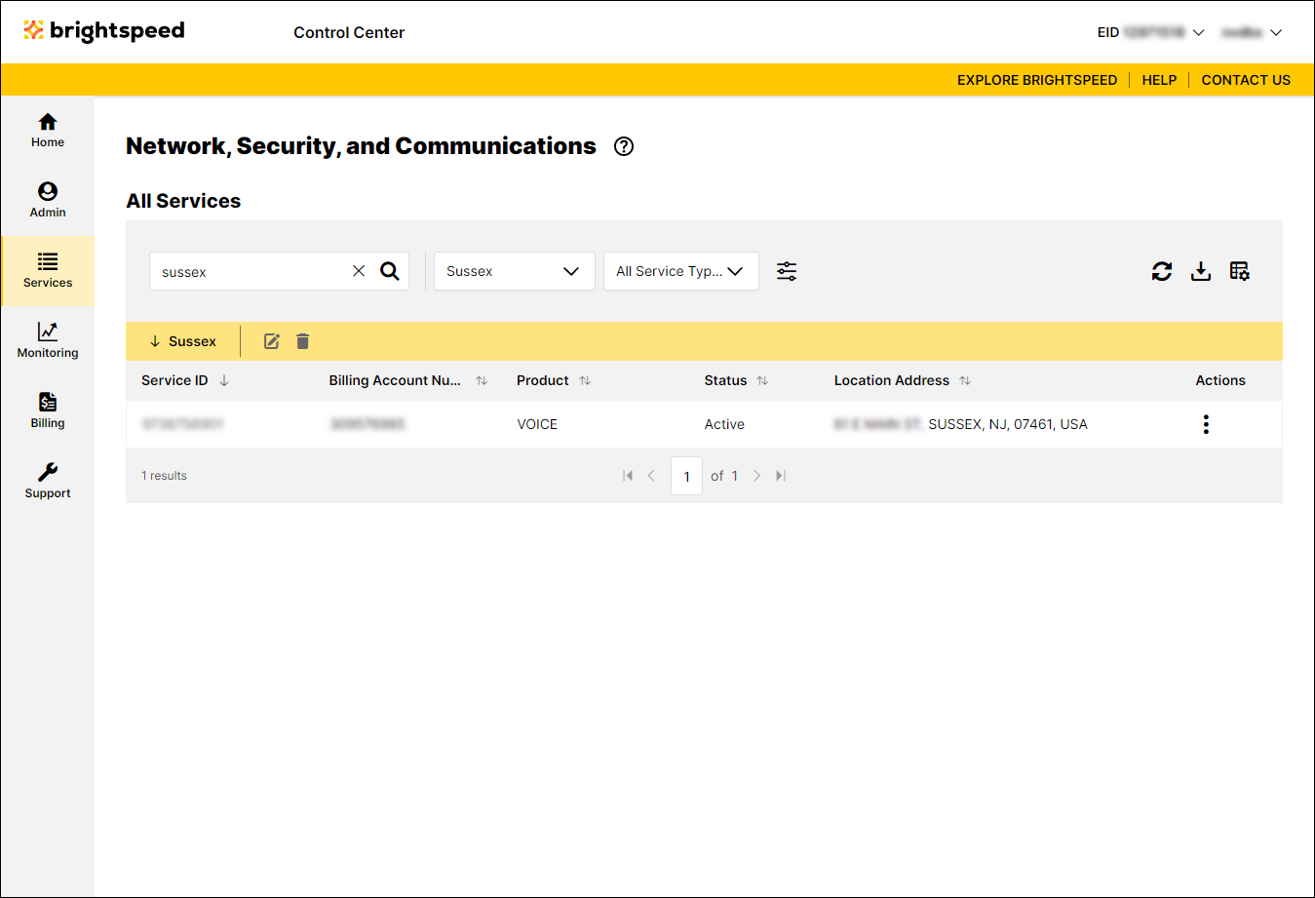Download the services list

pos(1201,271)
